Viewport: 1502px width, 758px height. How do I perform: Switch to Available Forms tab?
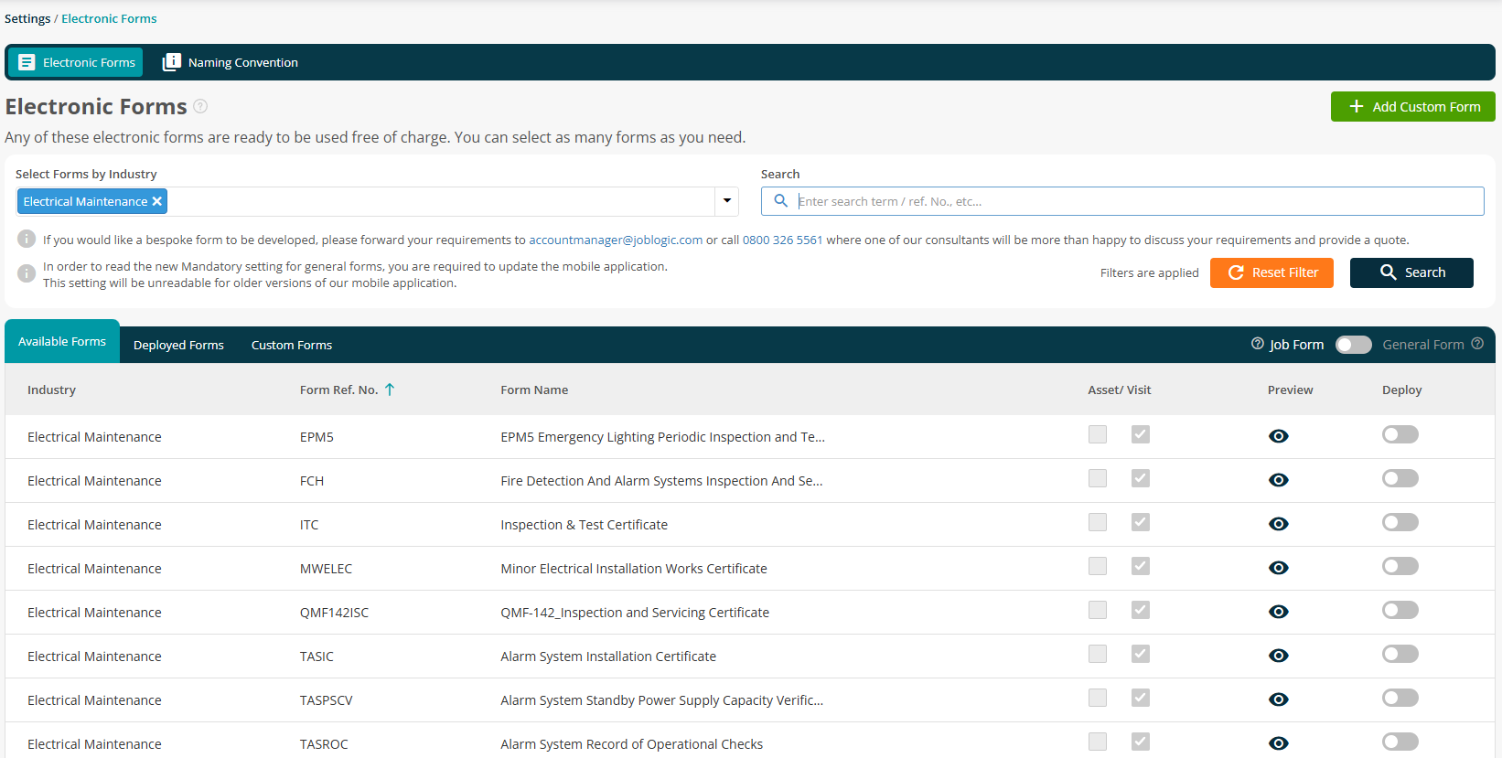point(62,341)
